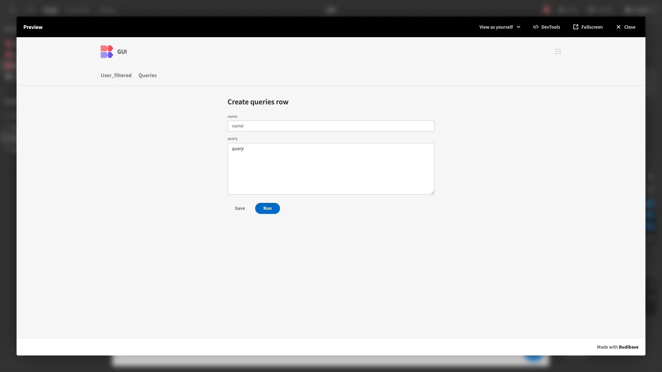Open the preview in Fullscreen
The height and width of the screenshot is (372, 662).
[x=588, y=27]
